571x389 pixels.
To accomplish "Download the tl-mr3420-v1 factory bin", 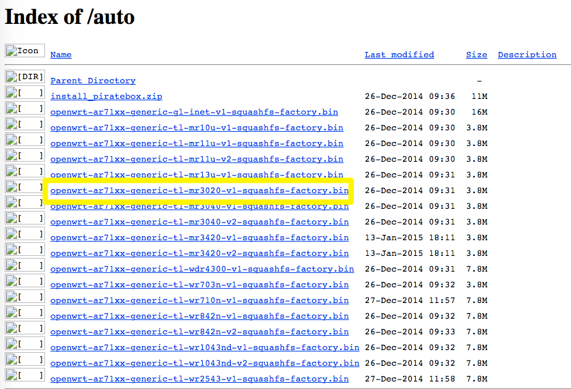I will [199, 237].
